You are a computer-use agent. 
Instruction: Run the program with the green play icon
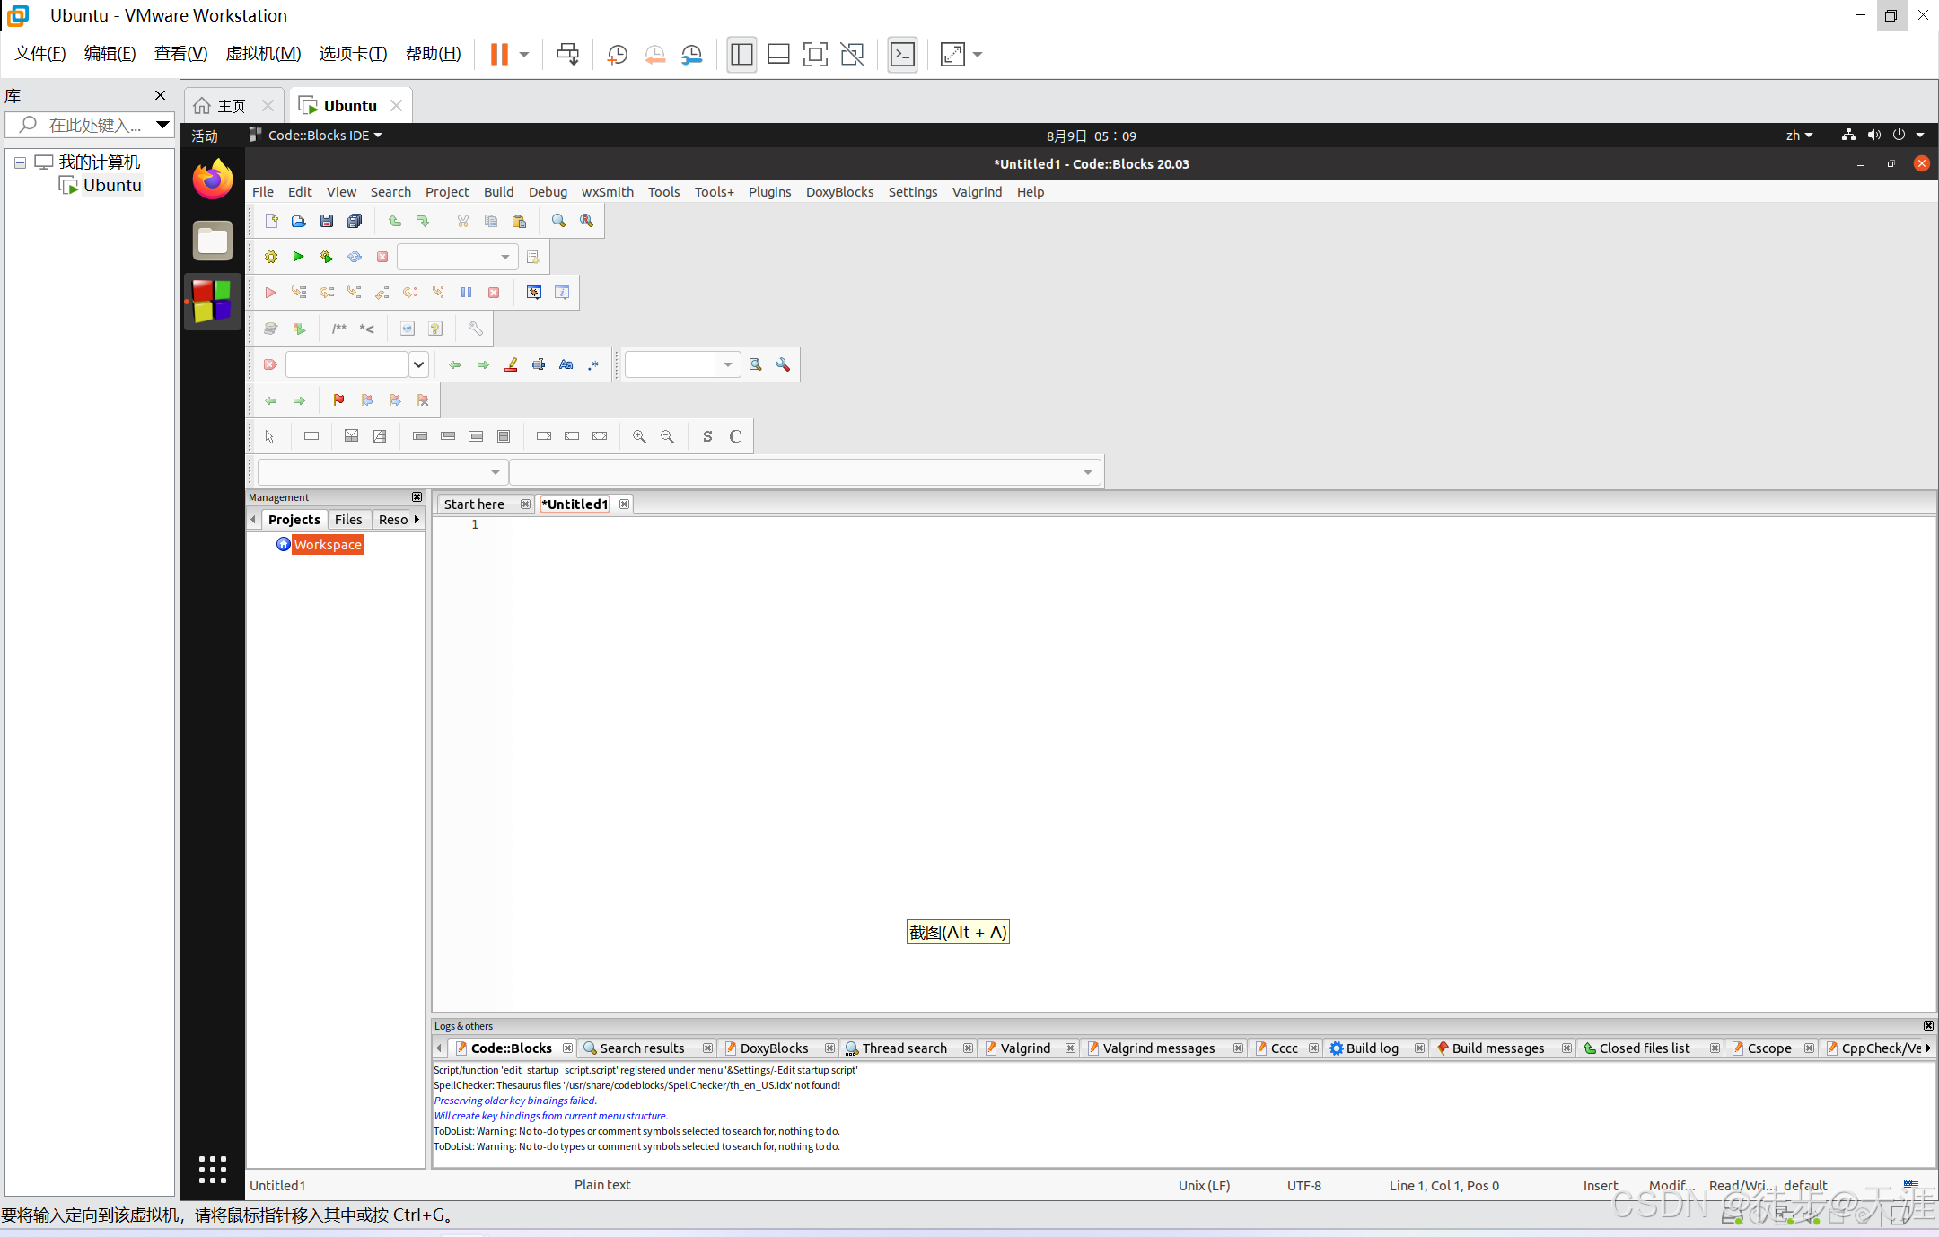tap(299, 257)
